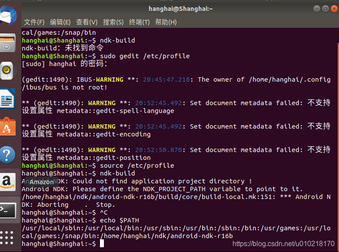
Task: Click '[sudo] hanghai 的密码:' prompt line
Action: 64,64
